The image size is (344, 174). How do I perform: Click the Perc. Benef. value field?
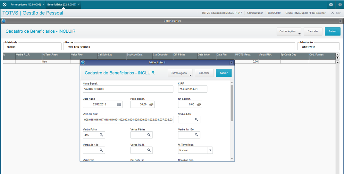(142, 104)
